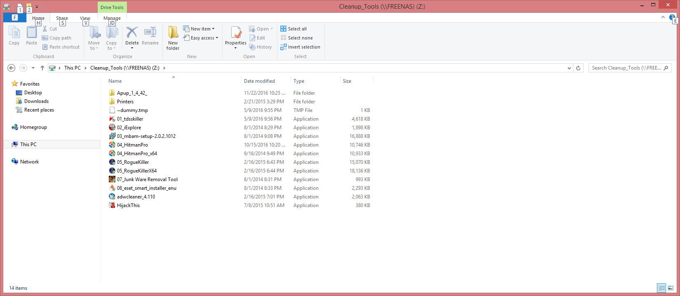
Task: Click Select none
Action: point(297,38)
